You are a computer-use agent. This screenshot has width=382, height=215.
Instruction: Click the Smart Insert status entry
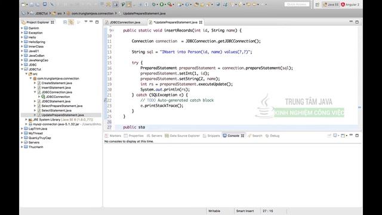pos(245,211)
